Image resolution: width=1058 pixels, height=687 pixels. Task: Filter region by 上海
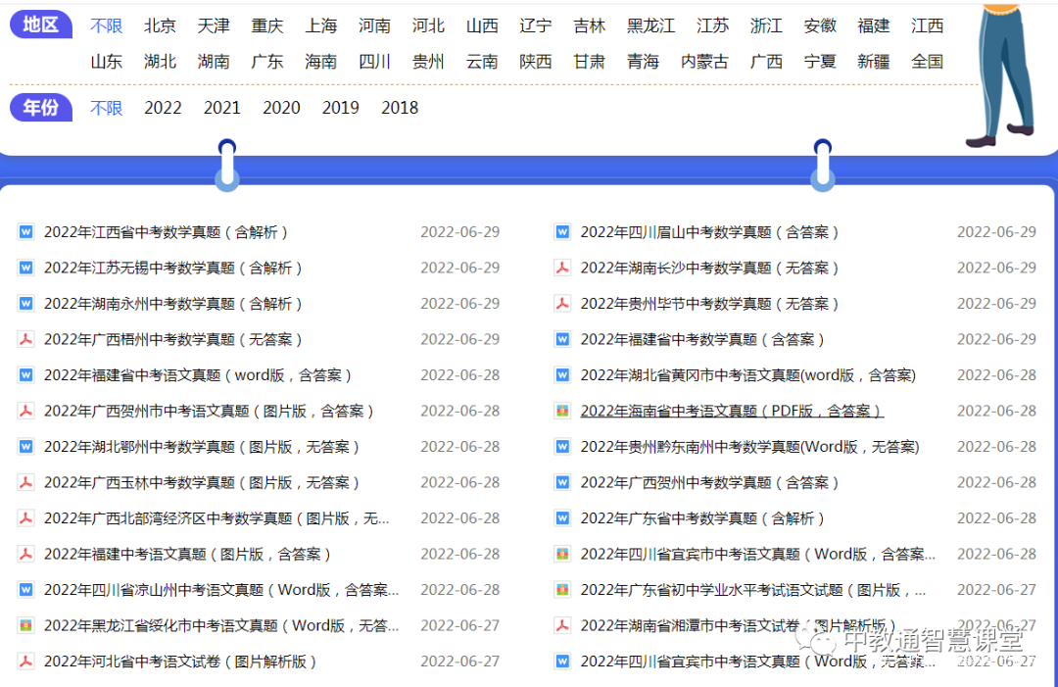321,25
